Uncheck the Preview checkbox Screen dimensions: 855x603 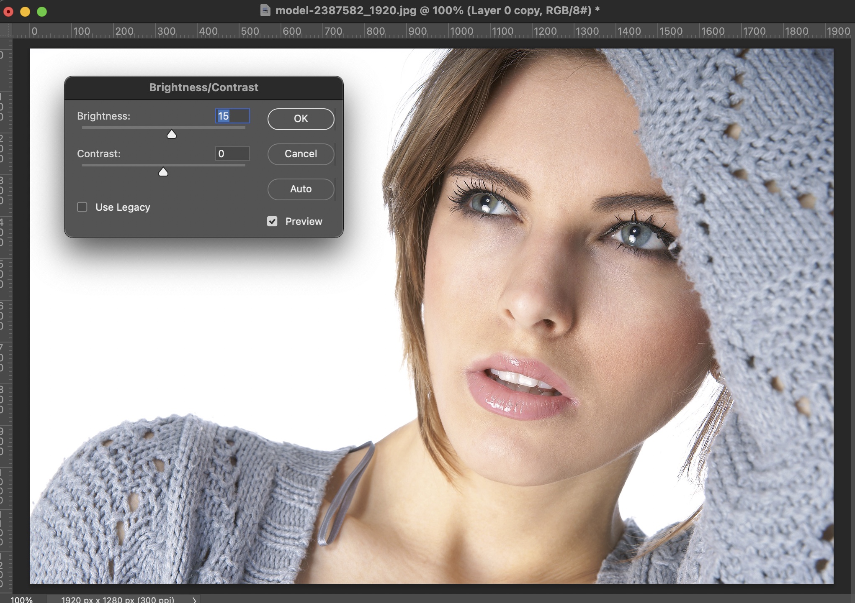point(272,221)
